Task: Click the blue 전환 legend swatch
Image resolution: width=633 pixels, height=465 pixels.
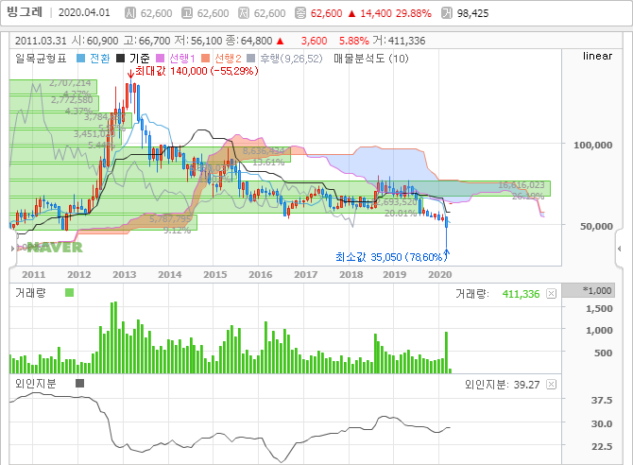Action: tap(80, 59)
